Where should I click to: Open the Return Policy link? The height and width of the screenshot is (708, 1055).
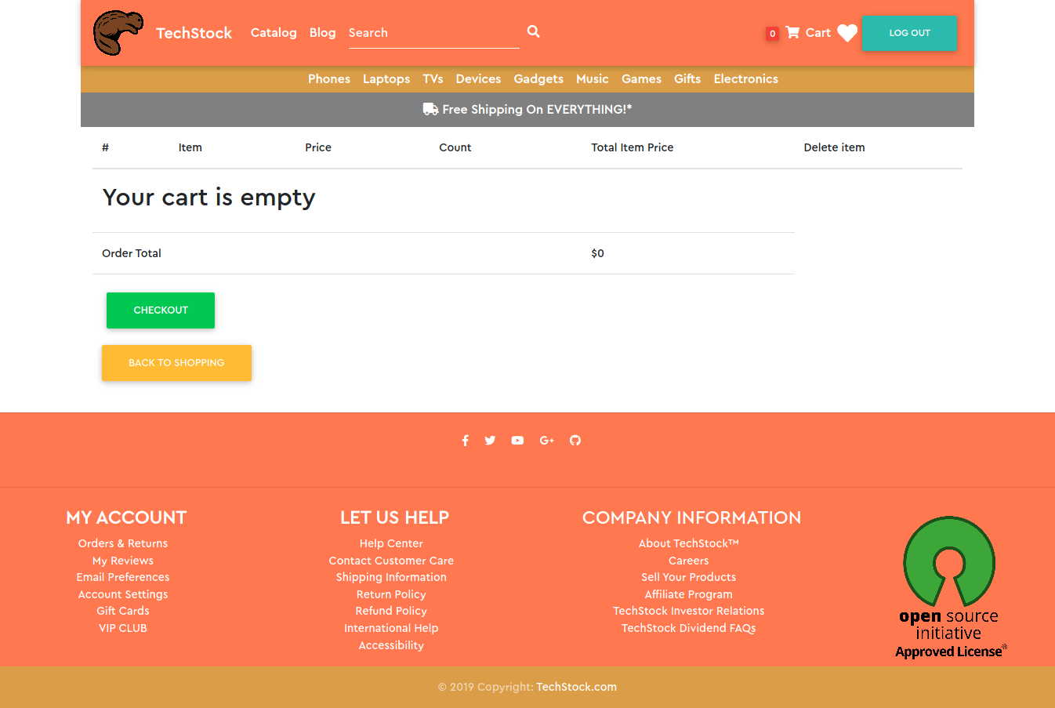391,594
